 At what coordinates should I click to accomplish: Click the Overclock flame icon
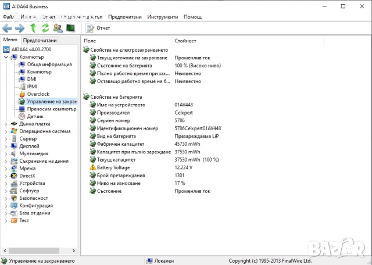[22, 94]
